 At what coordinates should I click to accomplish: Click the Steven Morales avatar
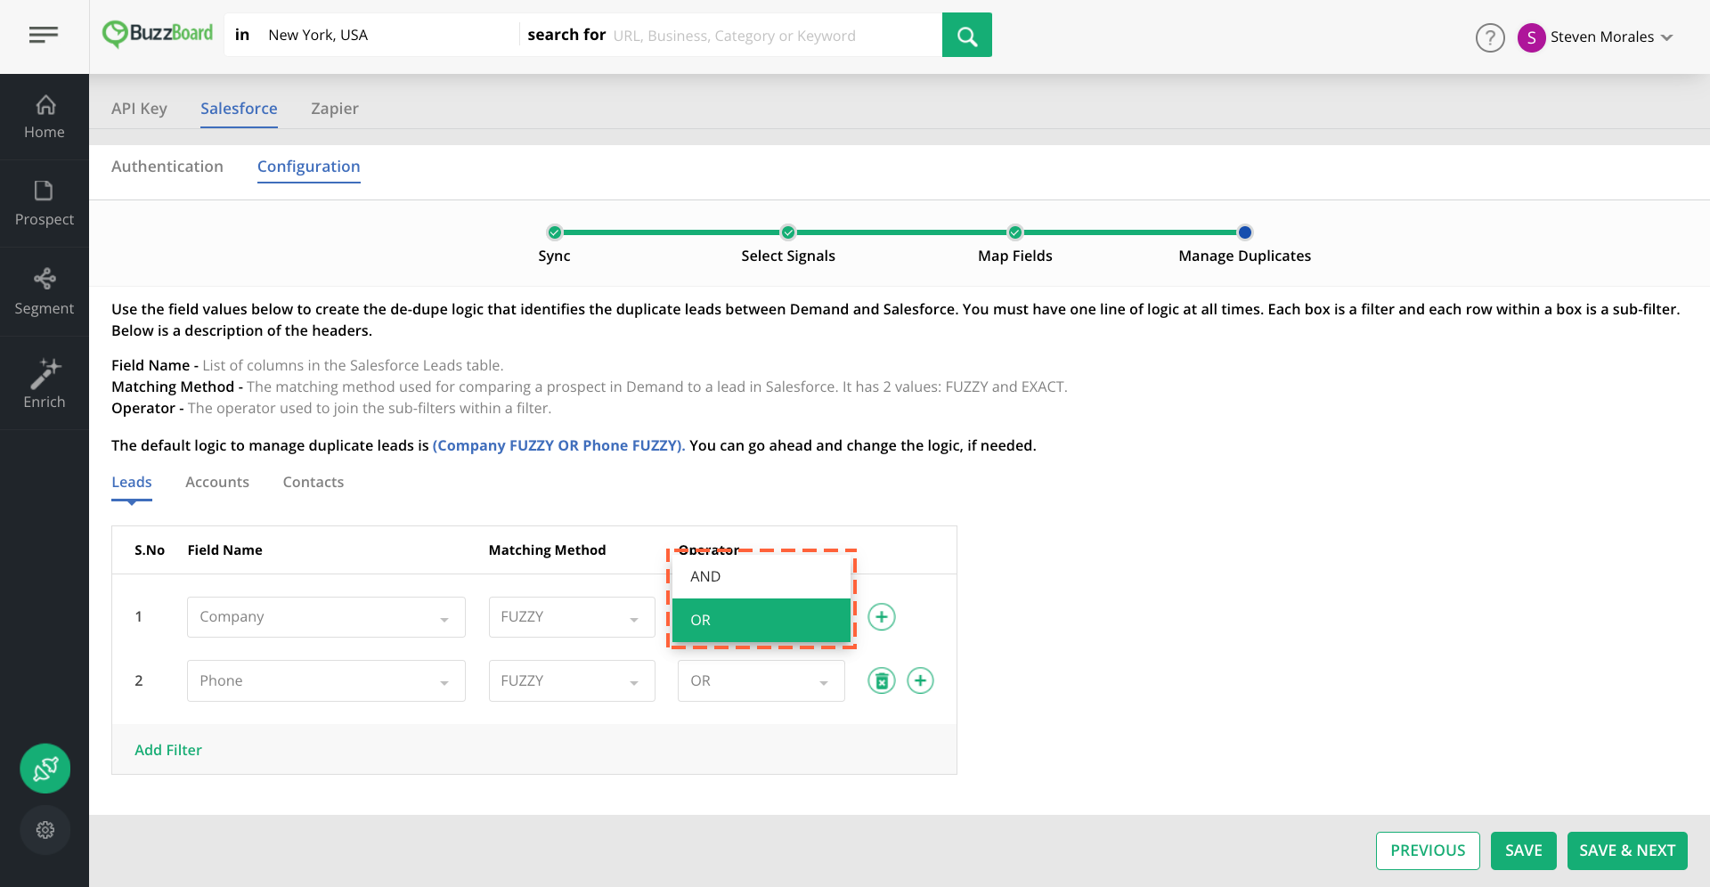click(1531, 37)
